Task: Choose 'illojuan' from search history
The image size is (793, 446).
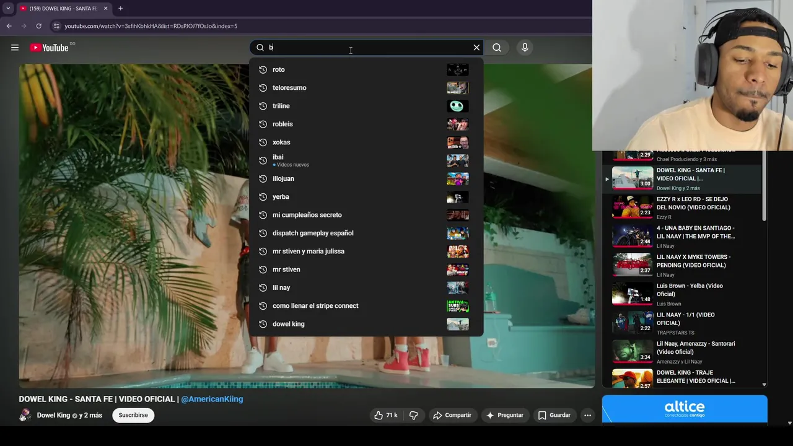Action: 366,178
